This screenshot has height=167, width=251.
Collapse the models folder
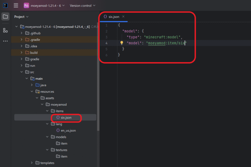point(47,137)
